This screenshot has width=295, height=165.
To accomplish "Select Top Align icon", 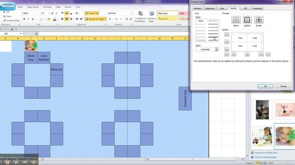I will pyautogui.click(x=62, y=13).
